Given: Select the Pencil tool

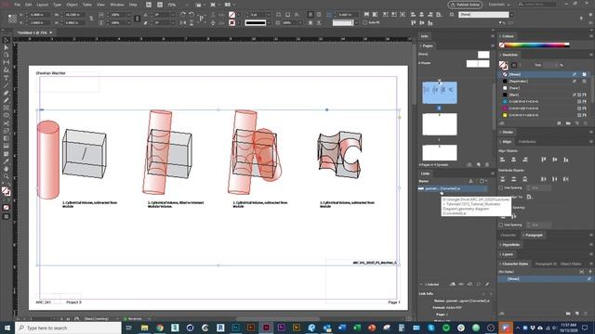Looking at the screenshot, I should pyautogui.click(x=7, y=101).
